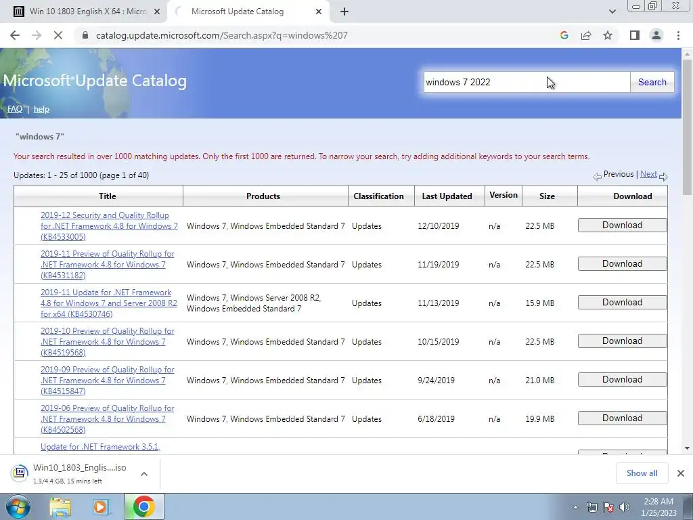Download the 9/24/2019 update

(623, 379)
